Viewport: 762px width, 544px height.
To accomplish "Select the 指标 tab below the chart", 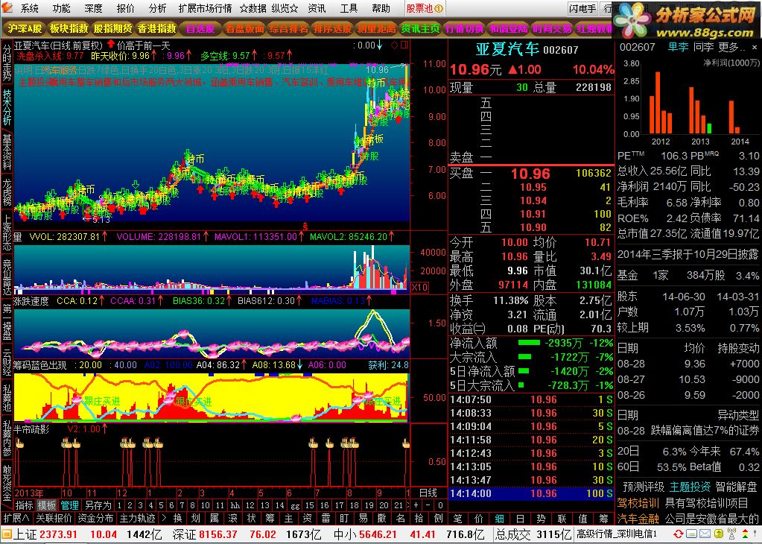I will click(25, 505).
